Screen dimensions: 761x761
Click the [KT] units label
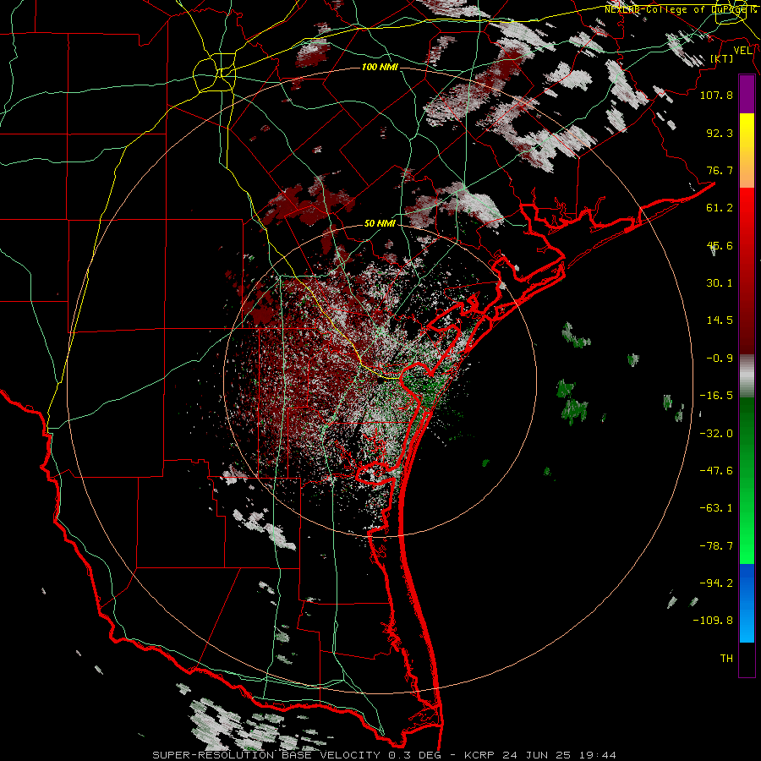722,58
